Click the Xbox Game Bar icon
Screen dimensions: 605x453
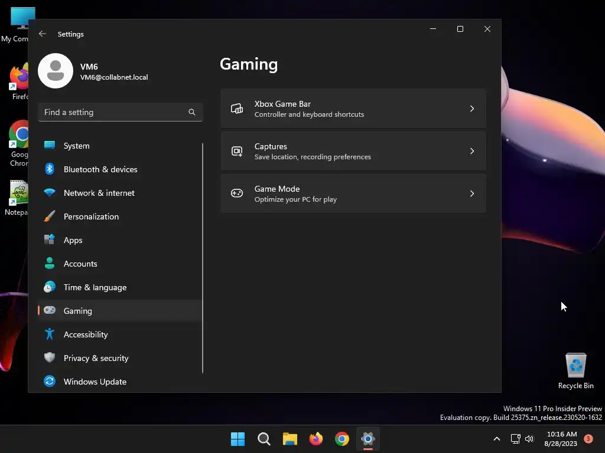[237, 109]
